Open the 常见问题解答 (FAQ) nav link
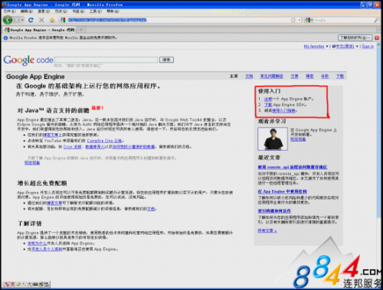 [272, 76]
